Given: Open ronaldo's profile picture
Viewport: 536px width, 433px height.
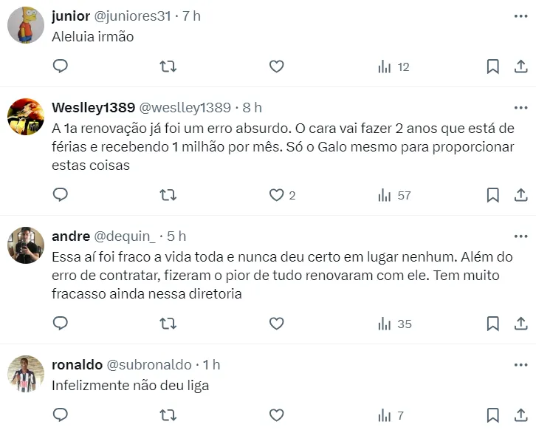Looking at the screenshot, I should 26,374.
